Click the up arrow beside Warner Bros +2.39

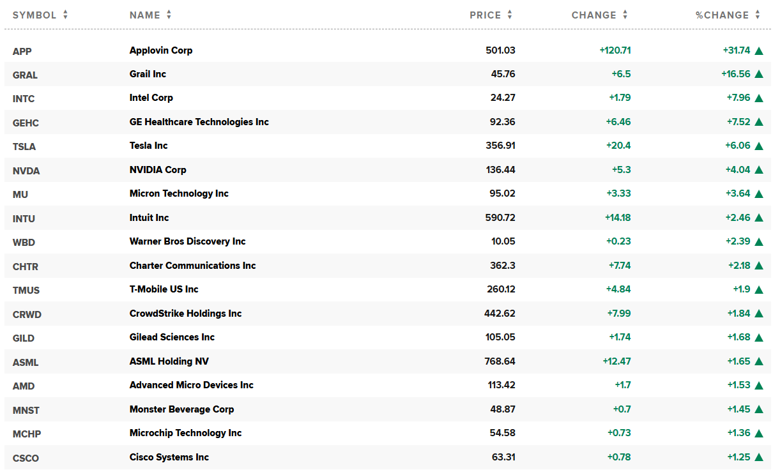759,242
